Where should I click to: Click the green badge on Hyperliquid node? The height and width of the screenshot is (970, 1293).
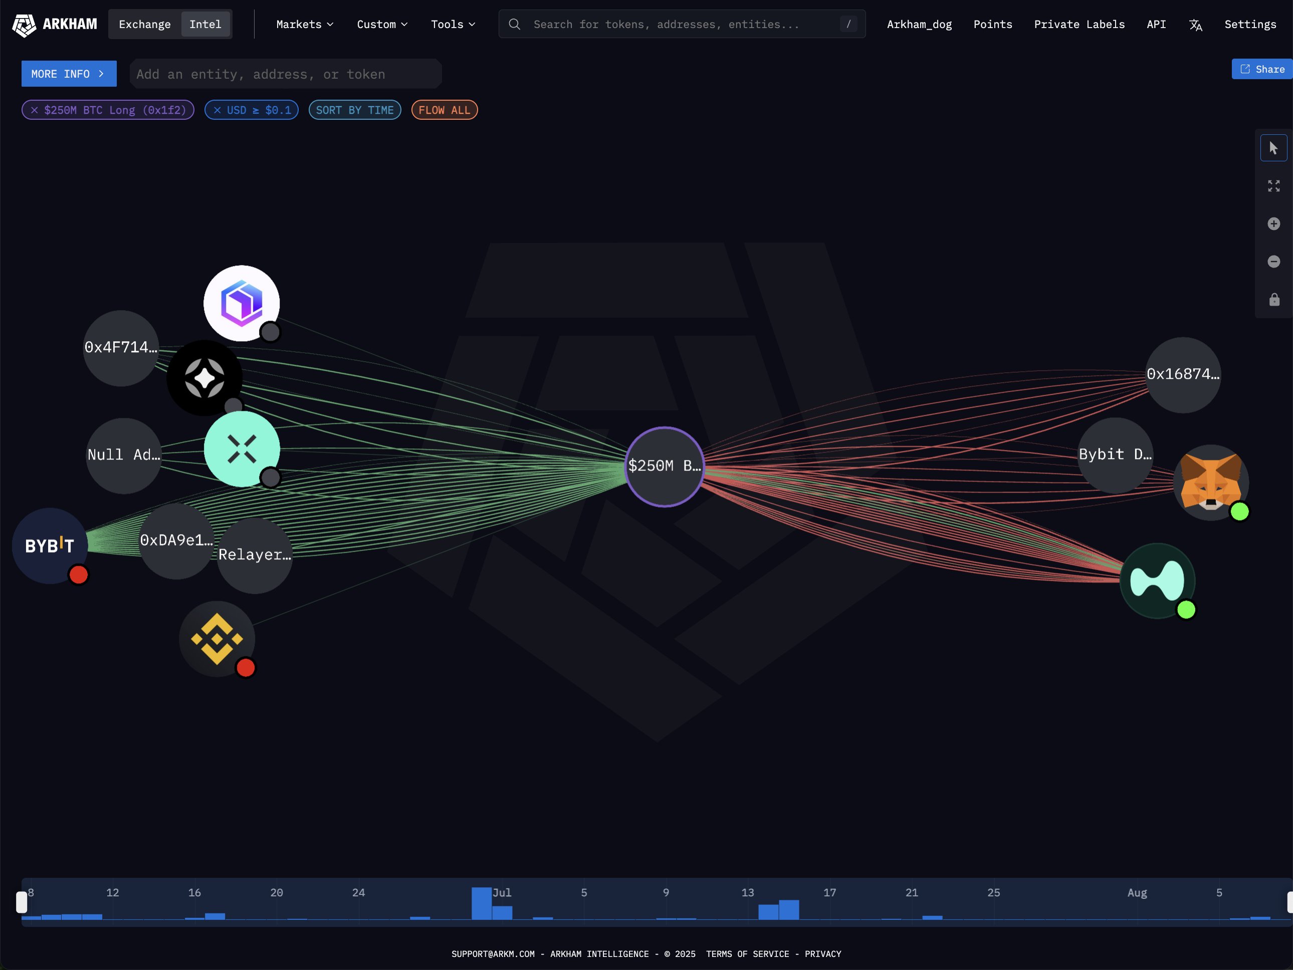click(x=1186, y=609)
